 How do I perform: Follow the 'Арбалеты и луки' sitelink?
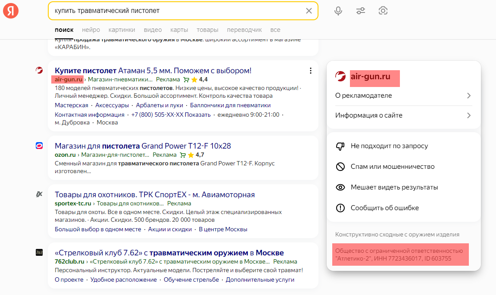(x=159, y=105)
